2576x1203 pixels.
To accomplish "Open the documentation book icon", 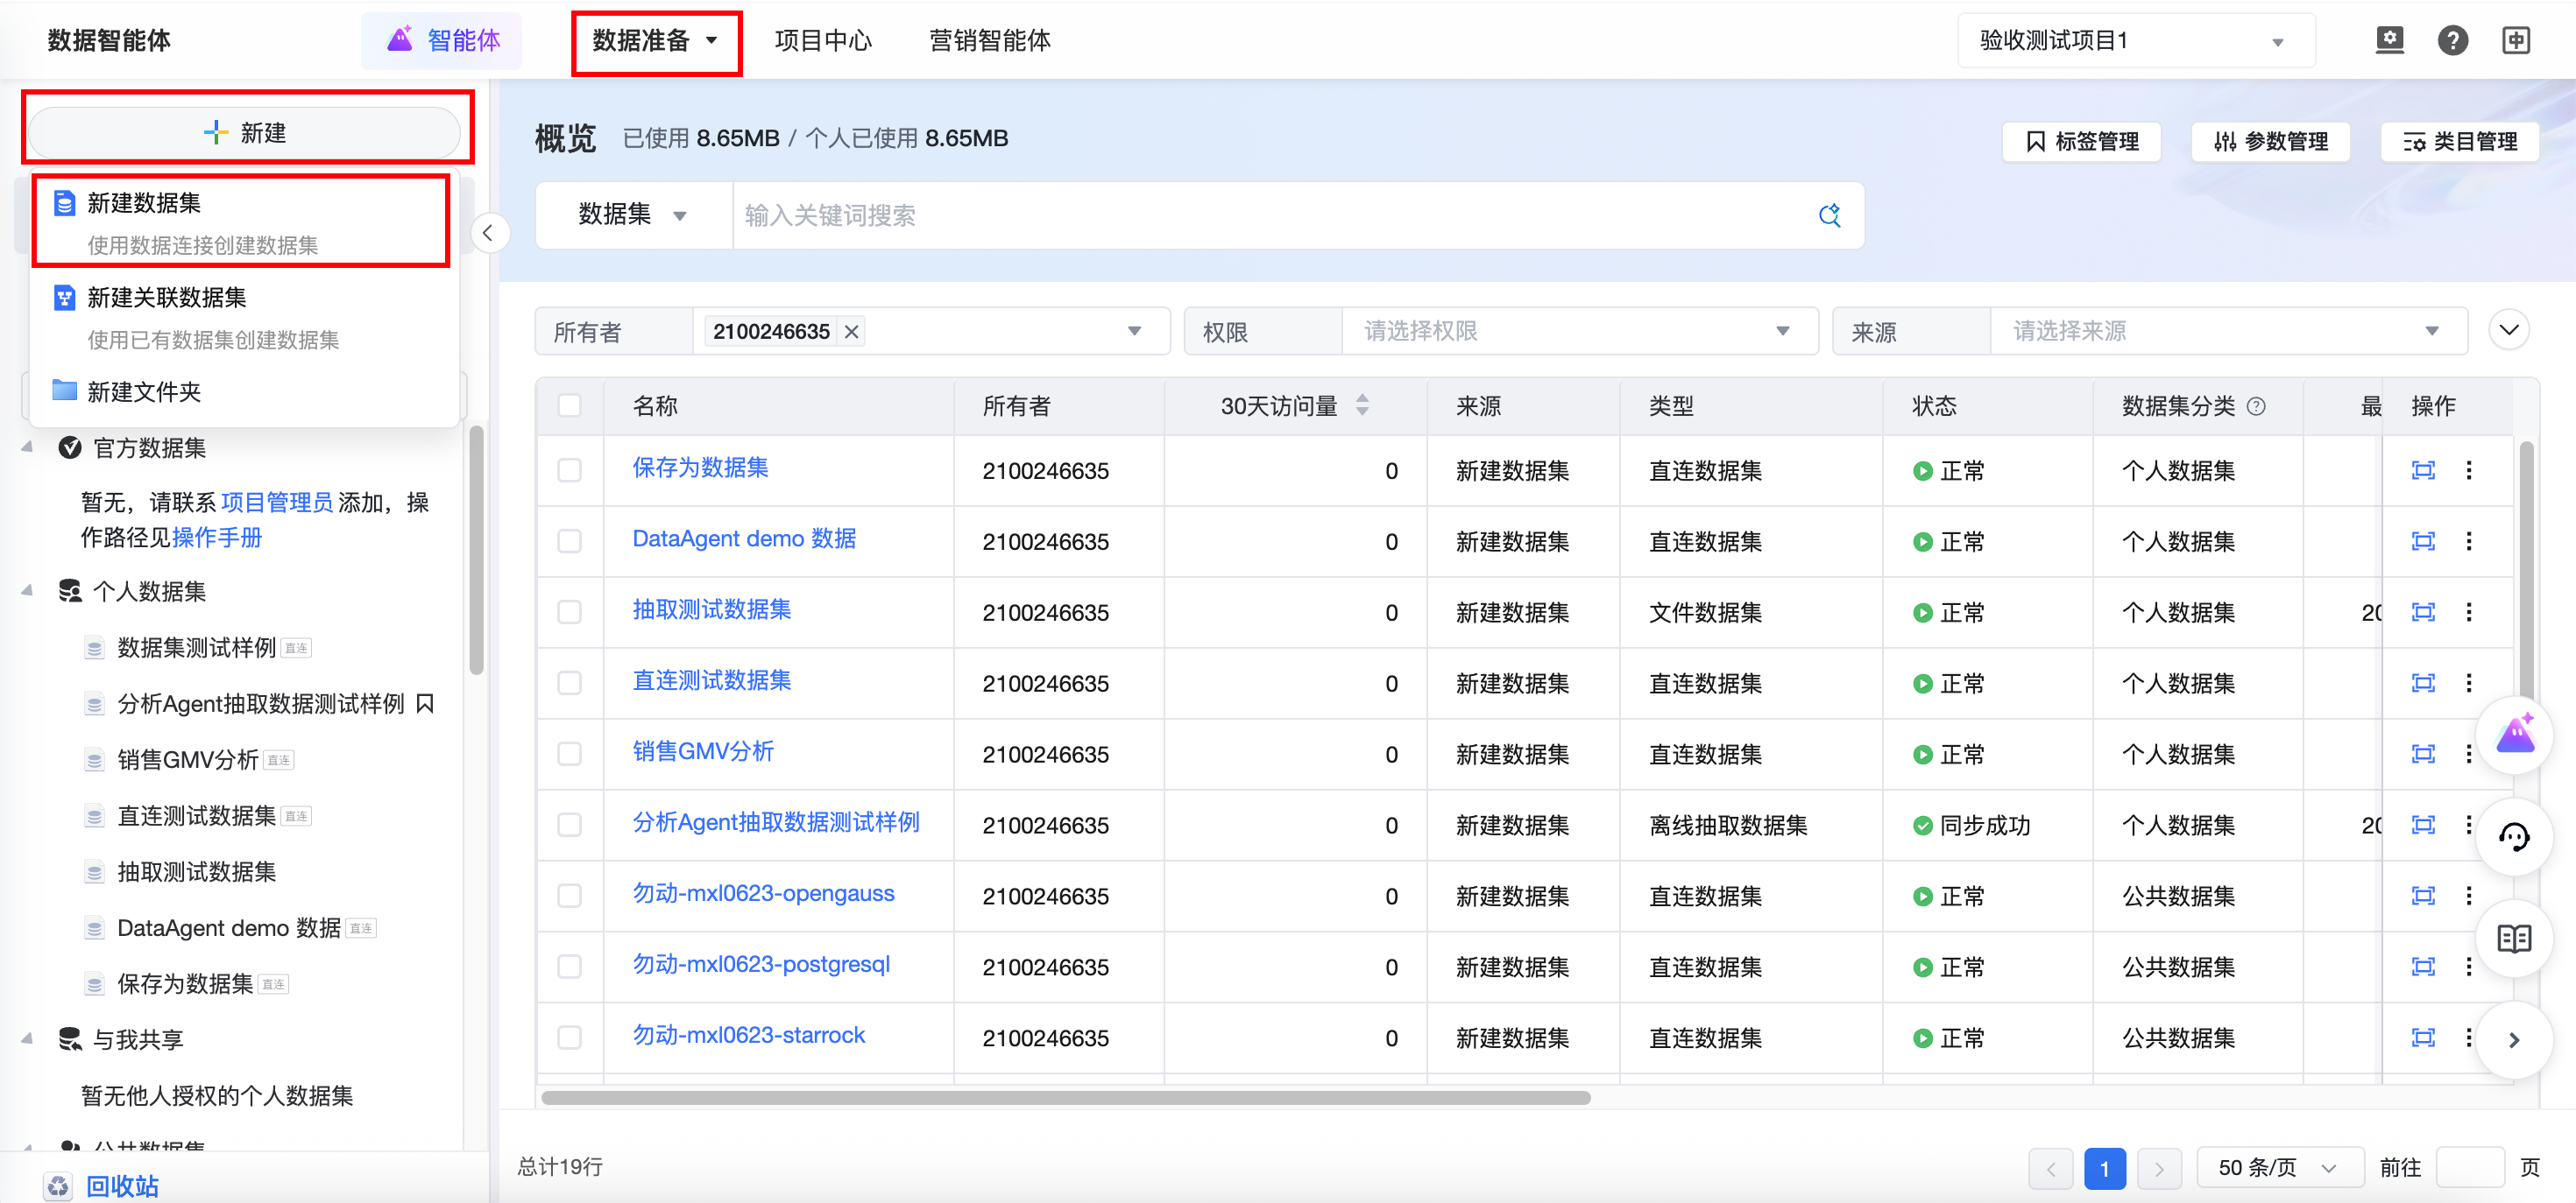I will click(x=2514, y=939).
